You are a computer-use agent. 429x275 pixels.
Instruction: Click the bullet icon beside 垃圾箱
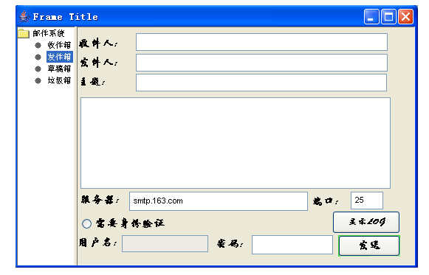(38, 80)
